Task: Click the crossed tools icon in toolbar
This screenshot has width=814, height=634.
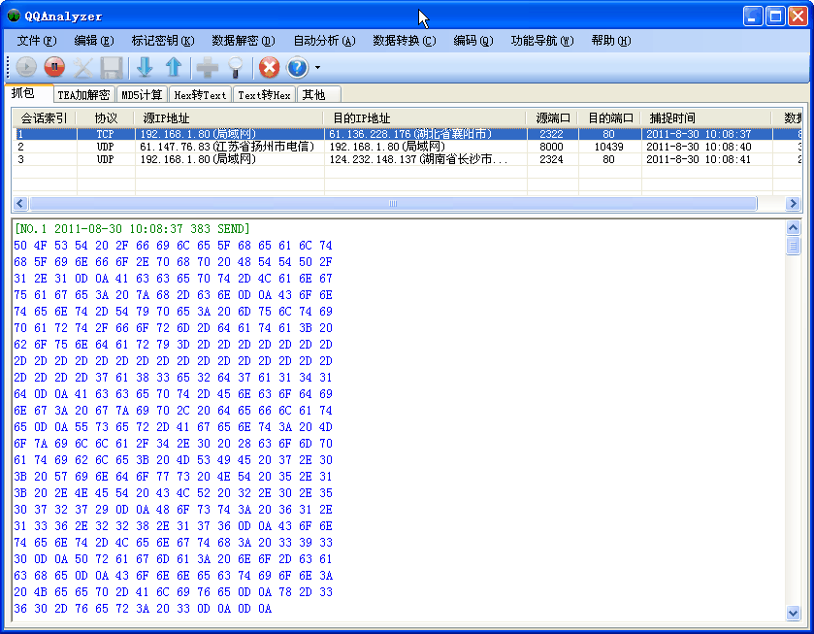Action: (x=83, y=67)
